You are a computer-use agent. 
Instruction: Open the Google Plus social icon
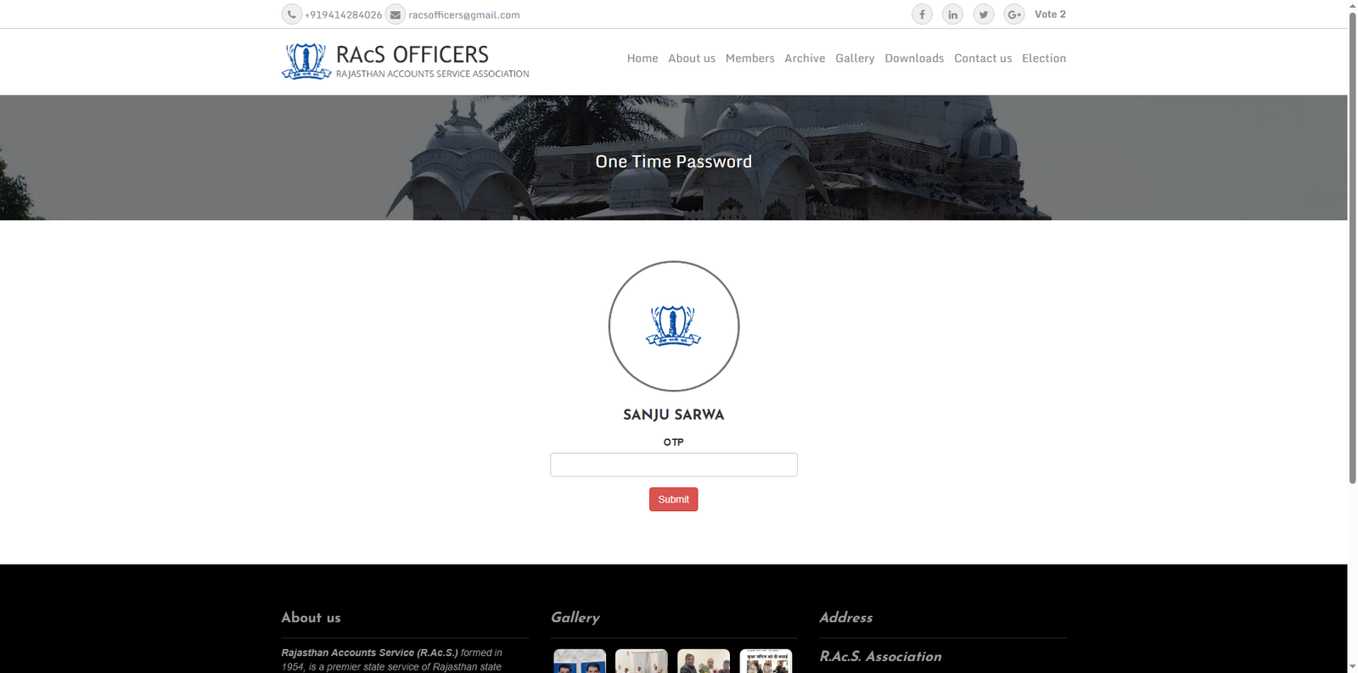tap(1013, 14)
